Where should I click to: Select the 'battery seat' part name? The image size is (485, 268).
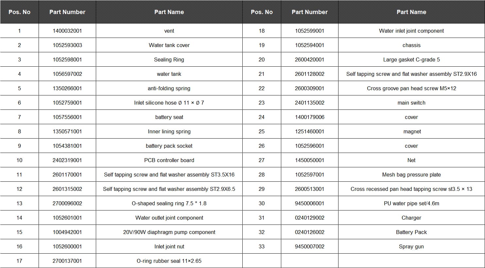tap(169, 117)
